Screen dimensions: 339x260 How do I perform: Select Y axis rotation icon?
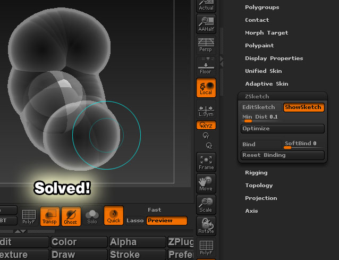click(206, 136)
